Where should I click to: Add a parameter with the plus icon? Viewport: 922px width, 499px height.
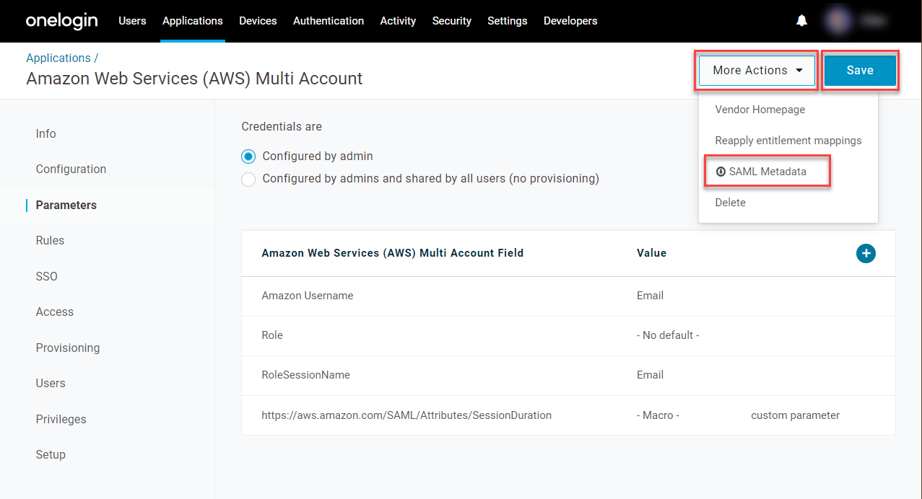(x=866, y=253)
